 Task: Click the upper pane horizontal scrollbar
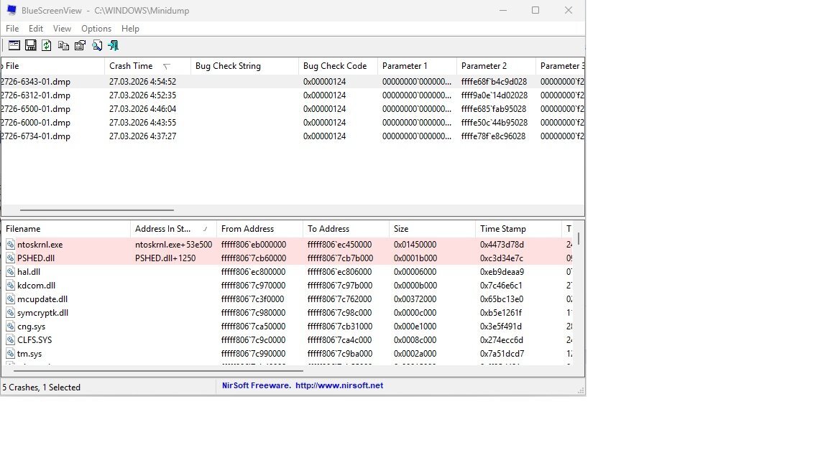[x=96, y=210]
